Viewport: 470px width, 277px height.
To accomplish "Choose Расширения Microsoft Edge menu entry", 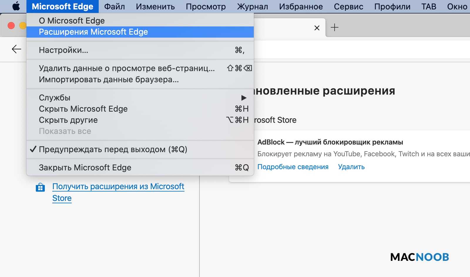I will (140, 32).
